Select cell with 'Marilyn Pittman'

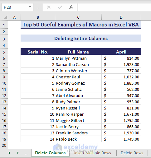click(x=78, y=58)
